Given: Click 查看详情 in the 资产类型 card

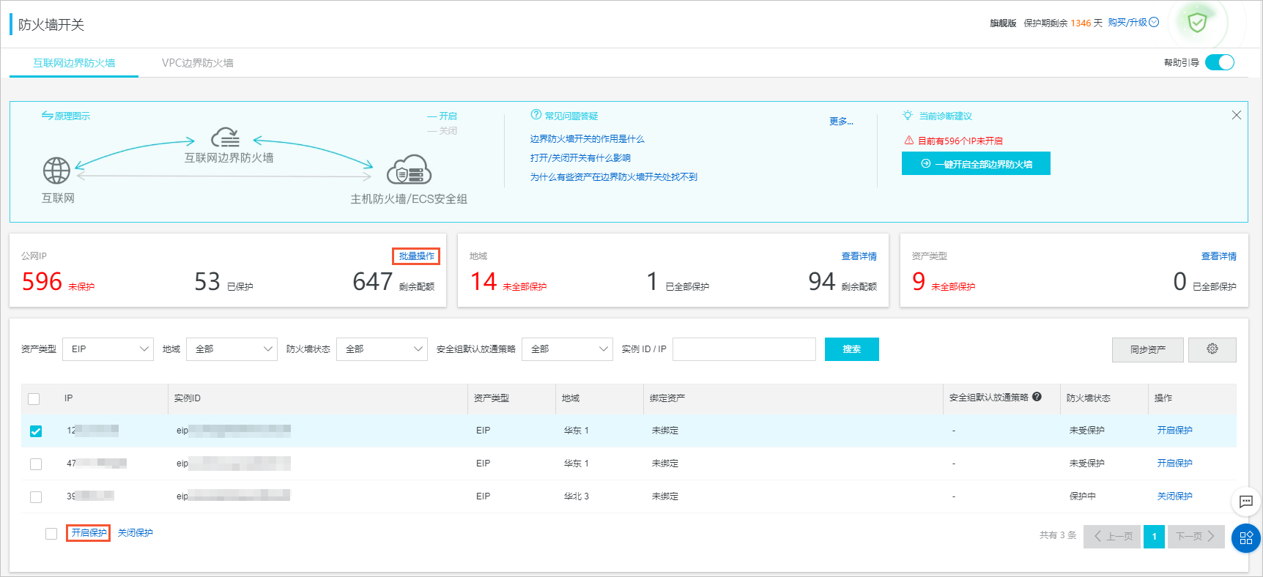Looking at the screenshot, I should coord(1218,256).
